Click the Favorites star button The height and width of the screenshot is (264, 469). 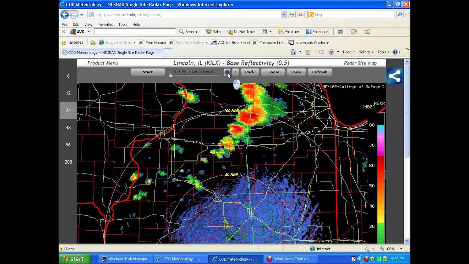(x=72, y=42)
